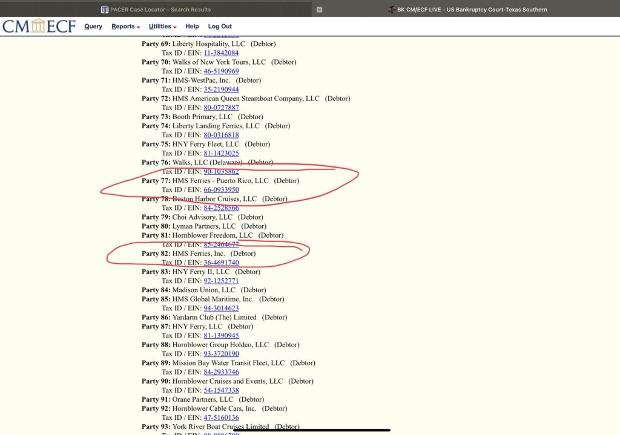Image resolution: width=620 pixels, height=435 pixels.
Task: Switch to BK CM/ECF LIVE tab
Action: coord(466,10)
